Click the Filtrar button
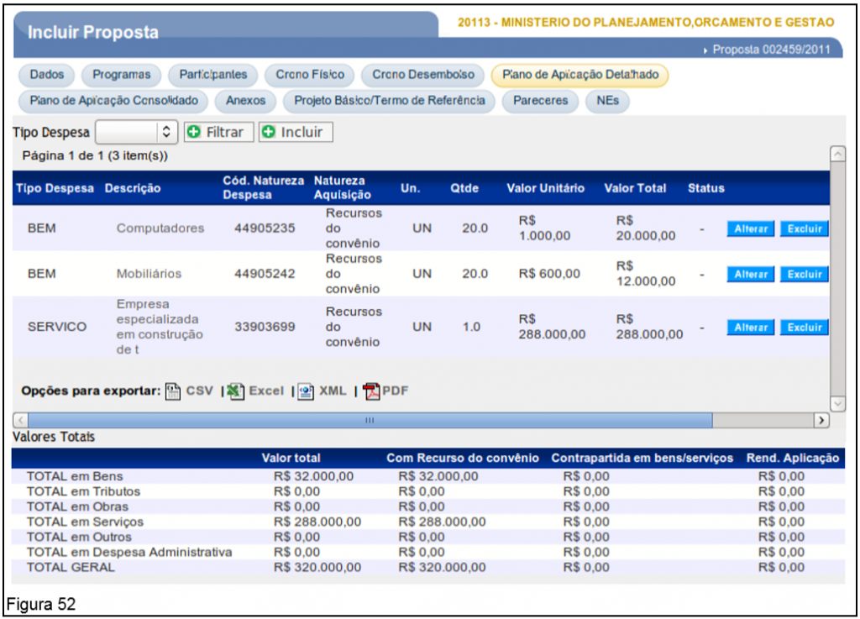 point(218,132)
